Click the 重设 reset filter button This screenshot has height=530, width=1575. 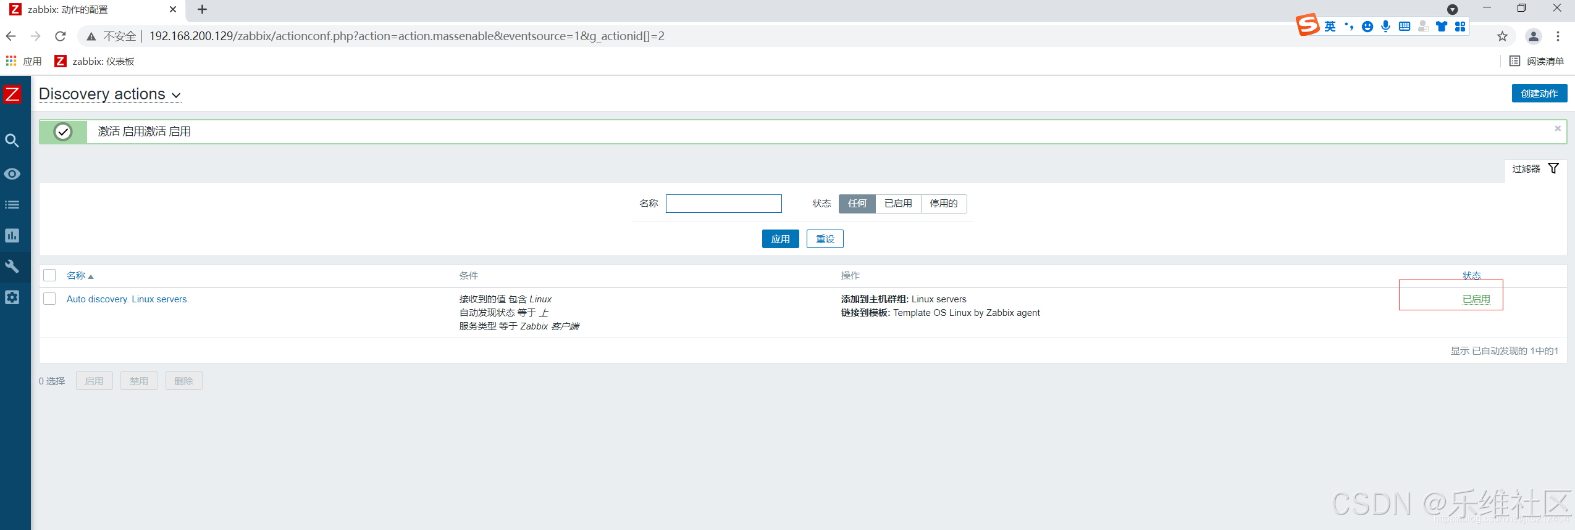click(x=825, y=239)
